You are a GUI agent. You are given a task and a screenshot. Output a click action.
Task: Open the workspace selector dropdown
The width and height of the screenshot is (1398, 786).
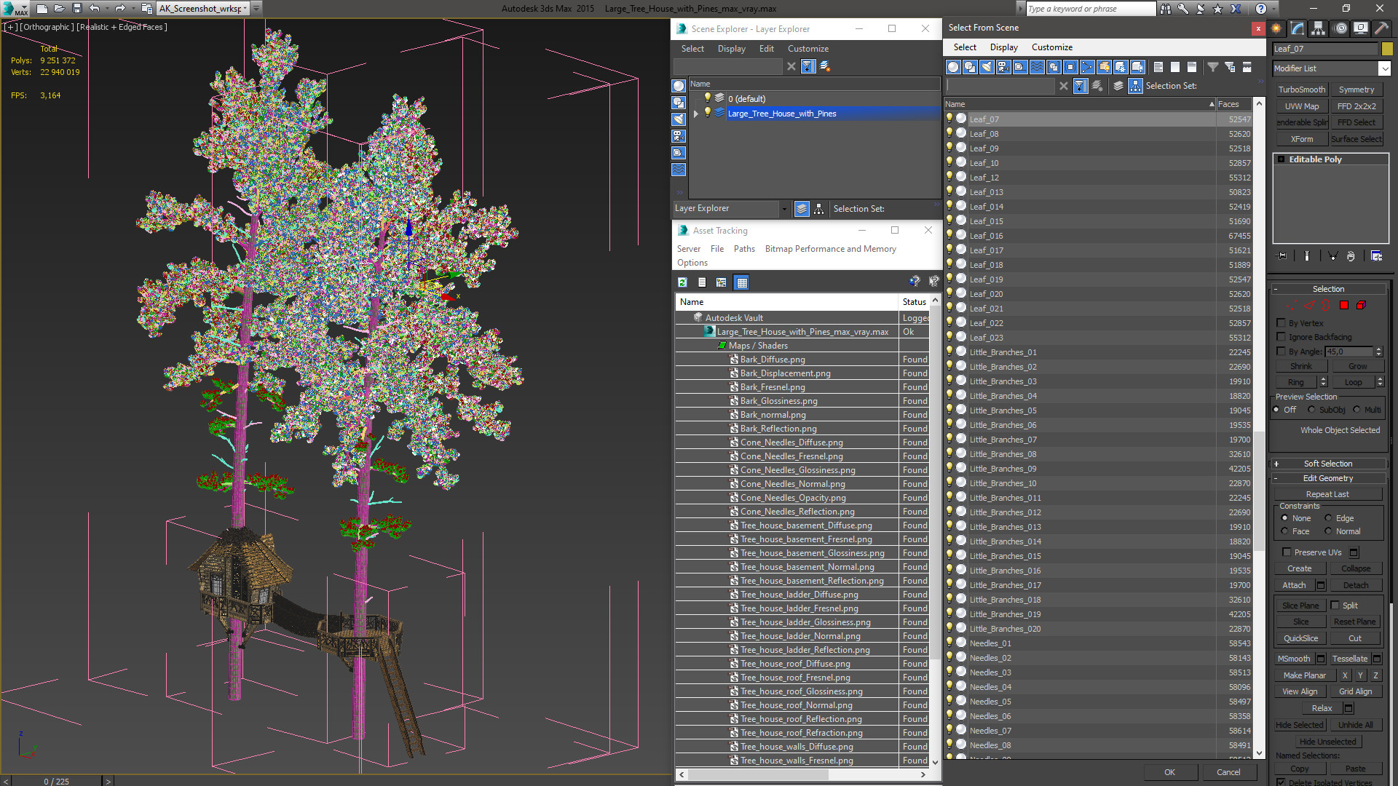point(245,9)
